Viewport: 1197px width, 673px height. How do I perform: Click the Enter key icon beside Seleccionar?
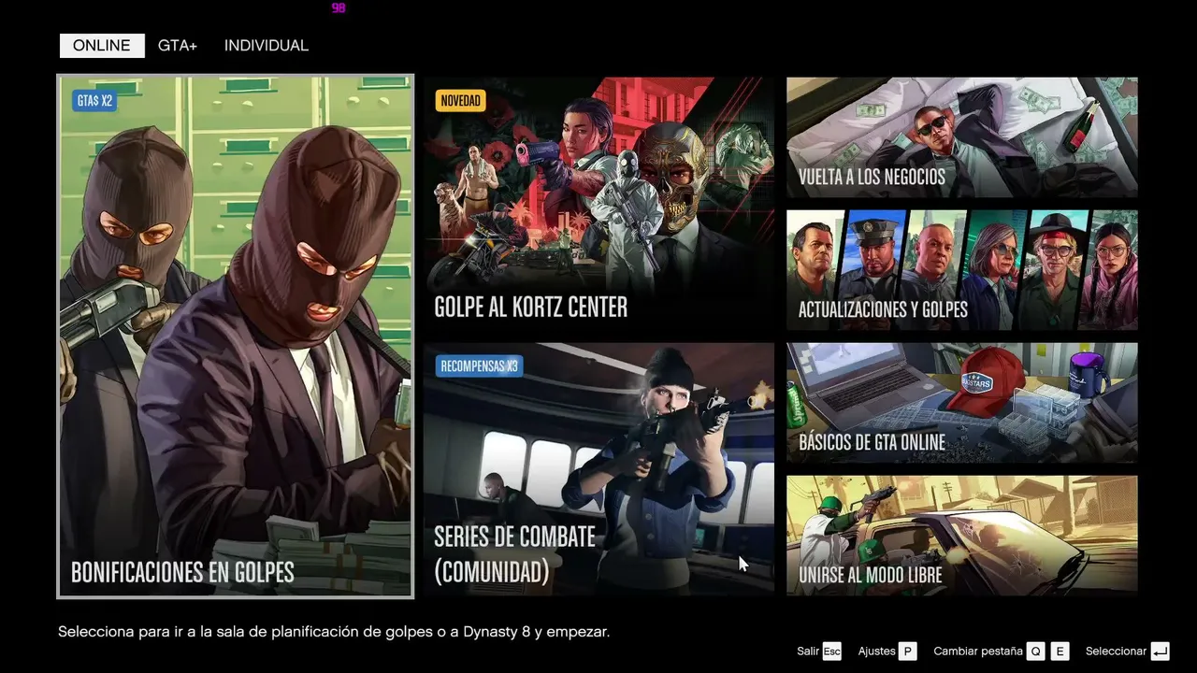coord(1161,652)
